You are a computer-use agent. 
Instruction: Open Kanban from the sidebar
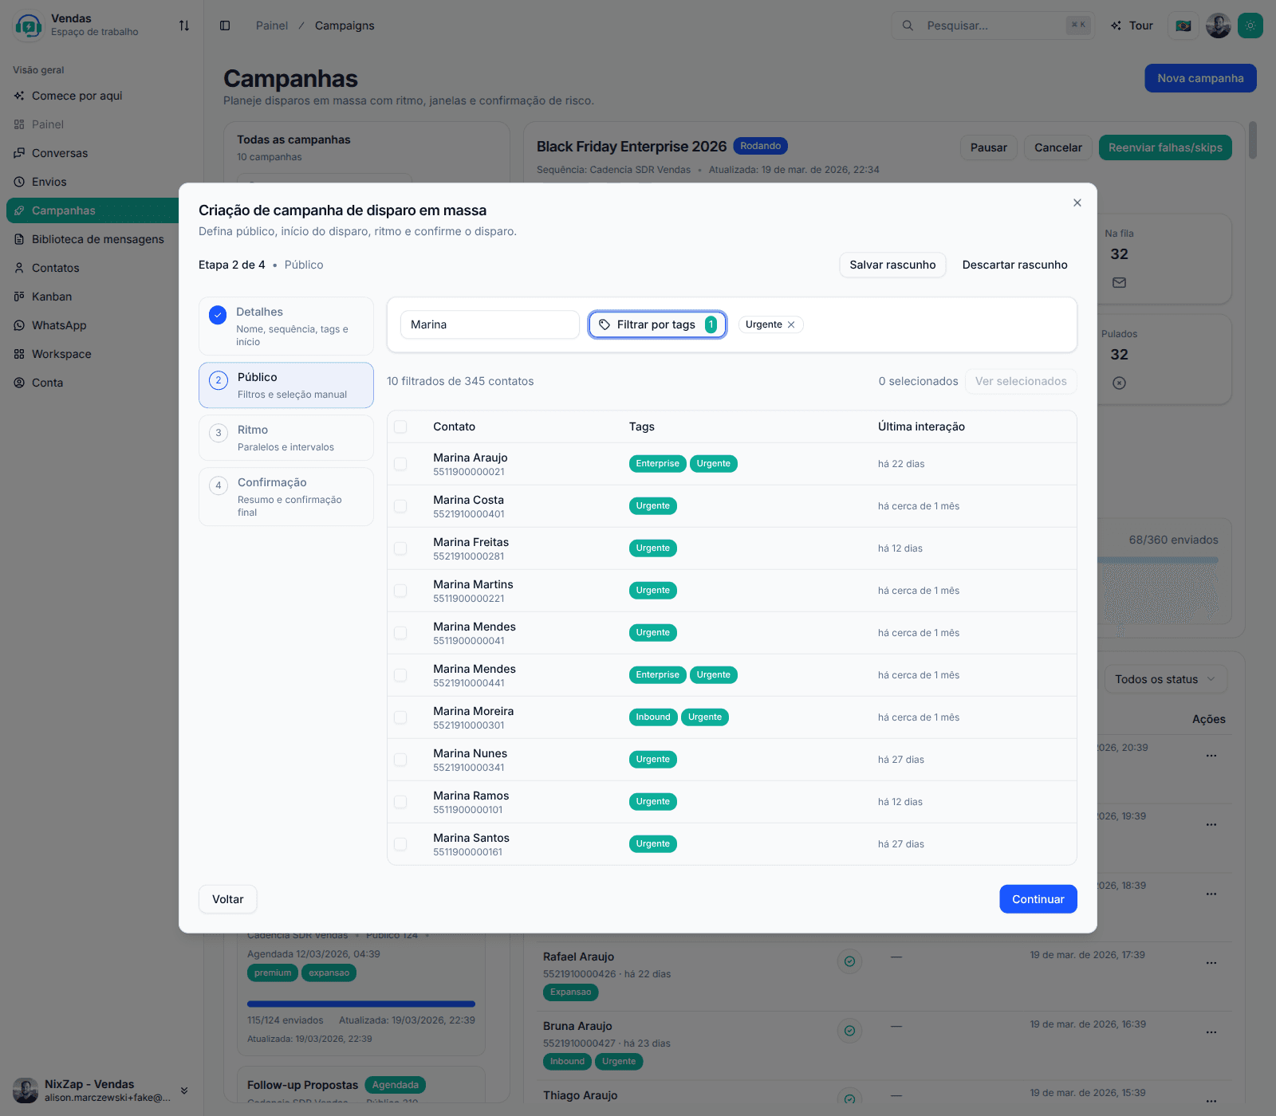click(x=52, y=297)
